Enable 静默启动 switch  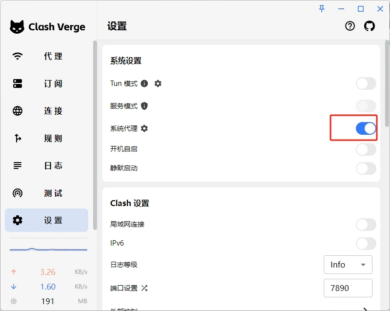coord(366,168)
